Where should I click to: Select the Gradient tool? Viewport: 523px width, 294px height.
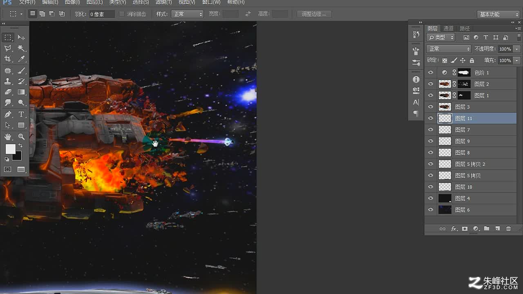coord(21,92)
